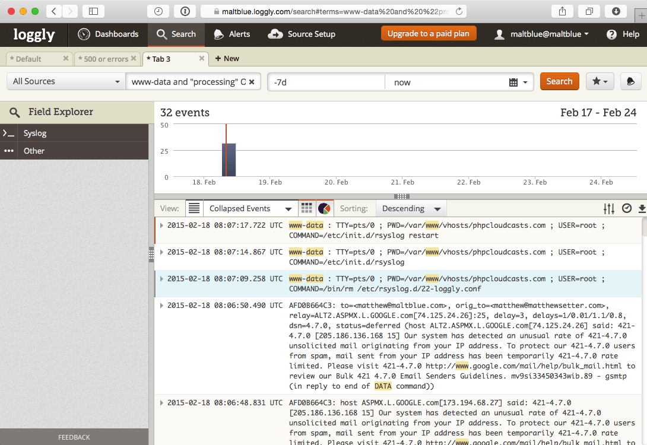Image resolution: width=647 pixels, height=445 pixels.
Task: Click the now end time field
Action: (x=446, y=82)
